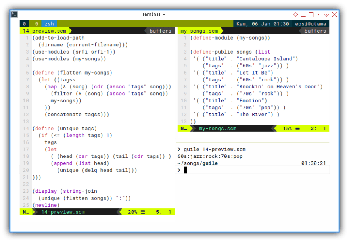Viewport: 349px width, 242px height.
Task: Click the epsi@utama host label
Action: click(x=311, y=24)
